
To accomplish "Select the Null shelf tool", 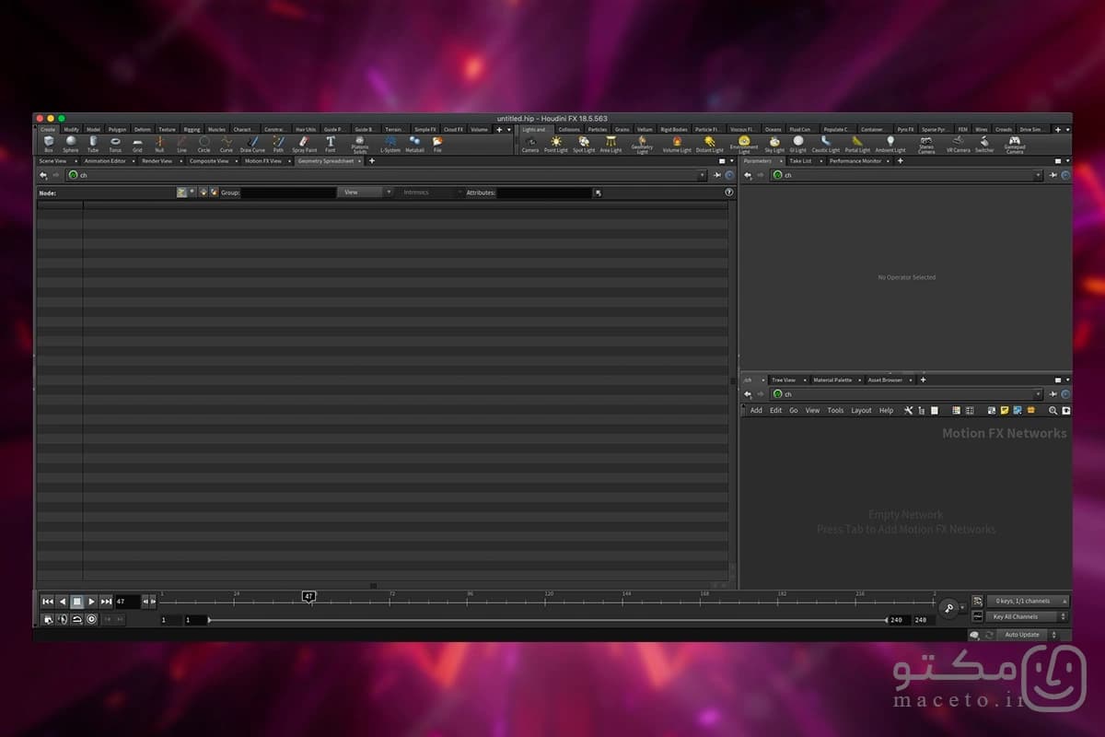I will (x=159, y=144).
